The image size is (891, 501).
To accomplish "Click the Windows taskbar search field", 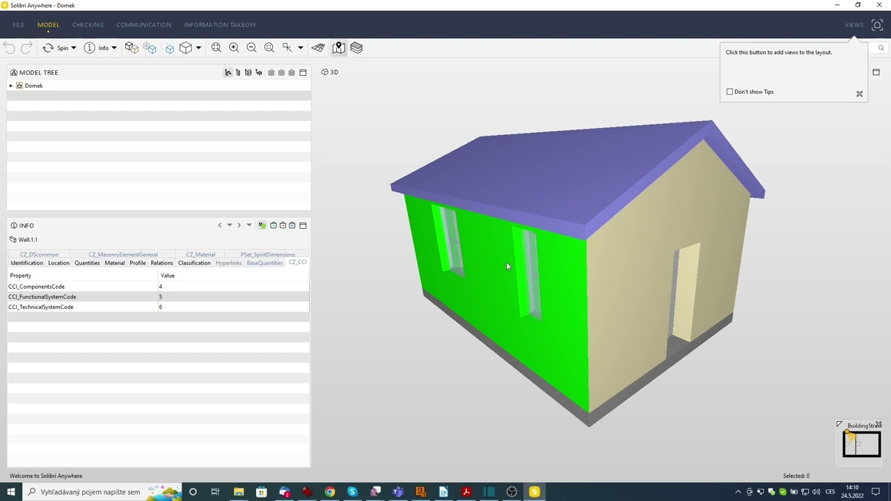I will pyautogui.click(x=103, y=492).
